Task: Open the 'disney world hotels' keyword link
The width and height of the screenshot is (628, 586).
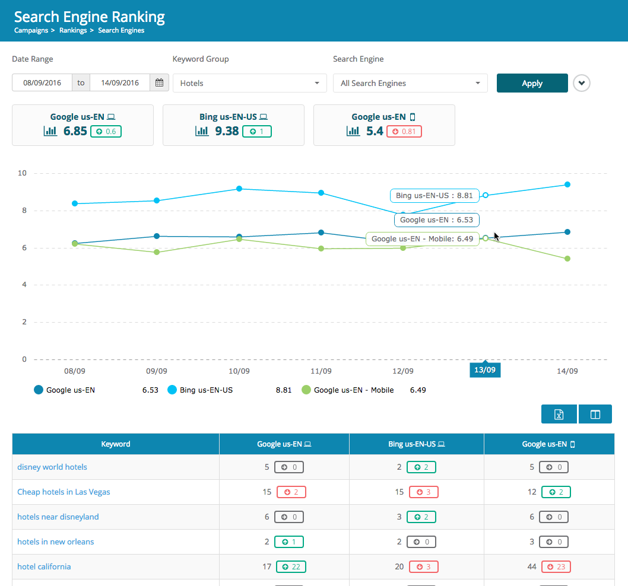Action: coord(52,467)
